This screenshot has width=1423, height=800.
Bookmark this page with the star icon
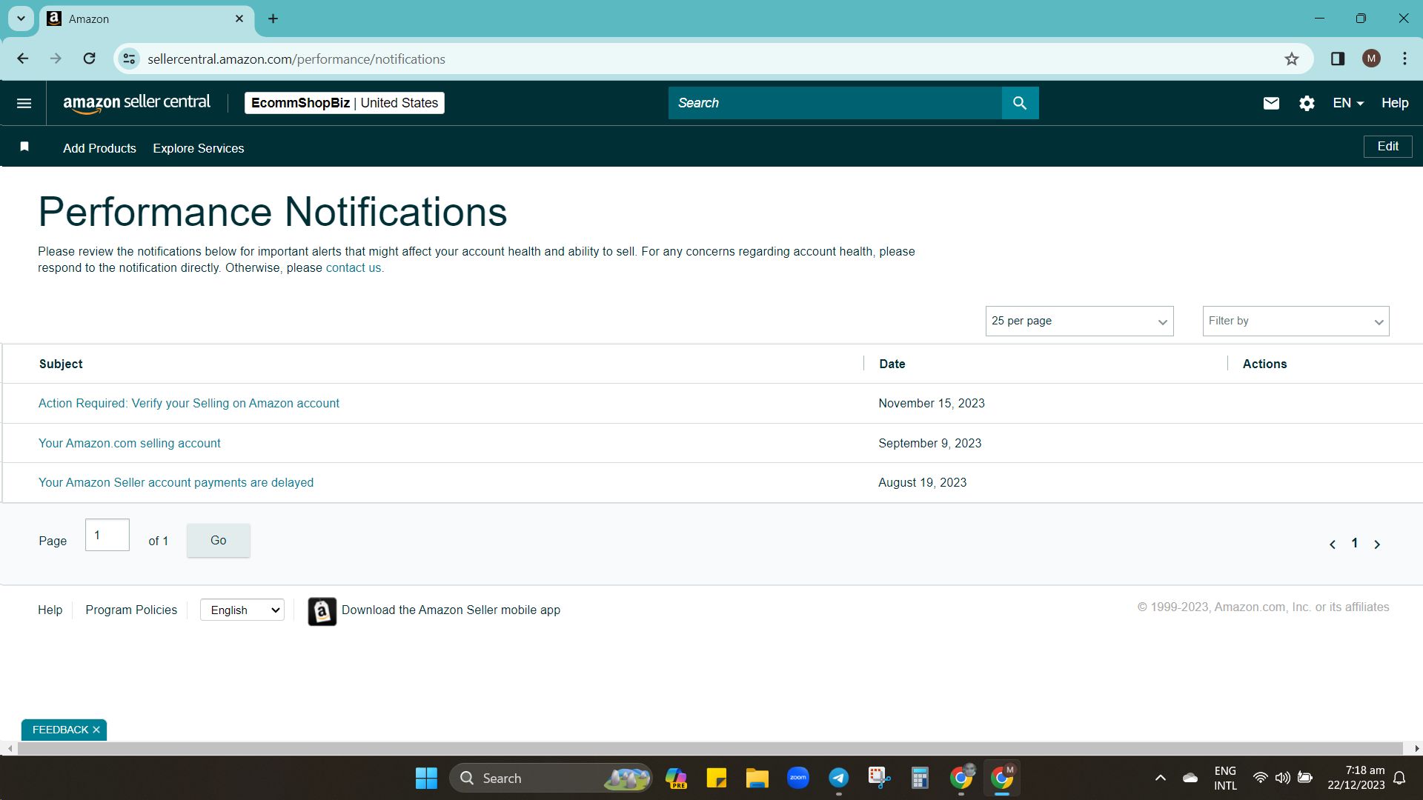(x=1292, y=59)
